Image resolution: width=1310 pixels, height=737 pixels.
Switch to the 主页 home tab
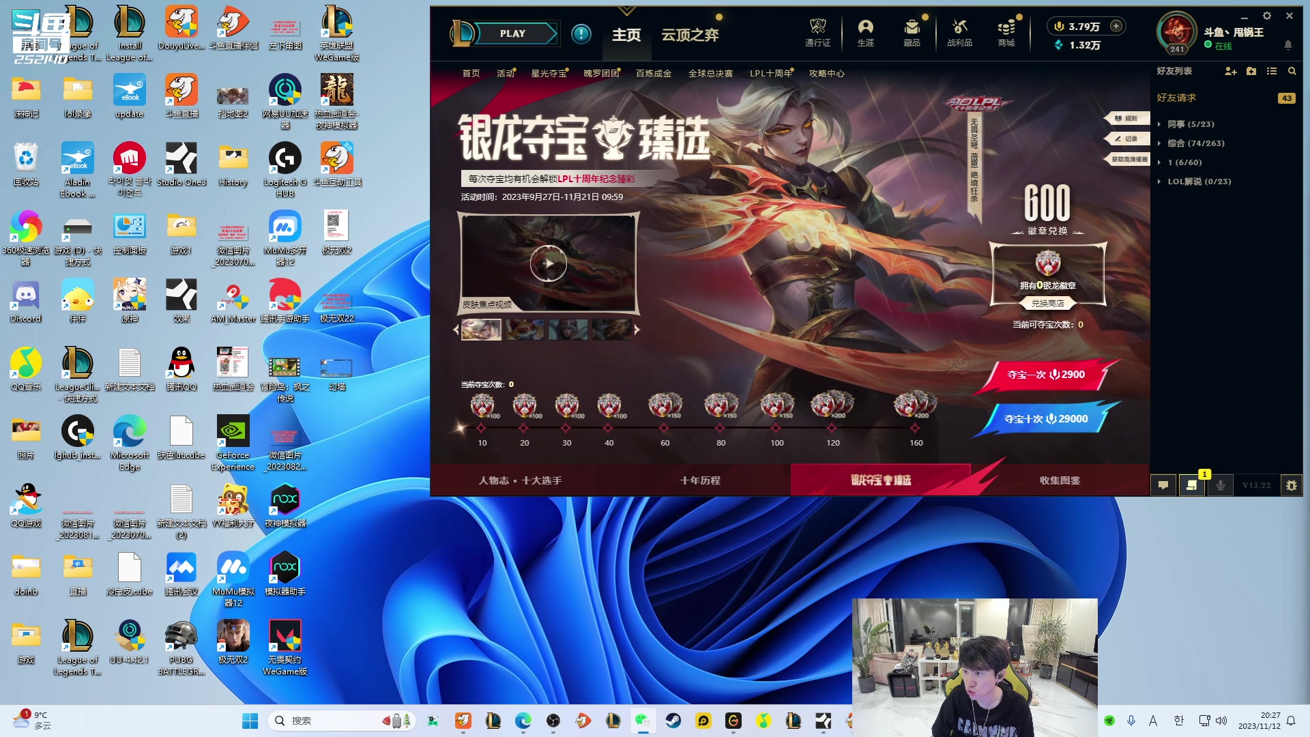click(626, 35)
